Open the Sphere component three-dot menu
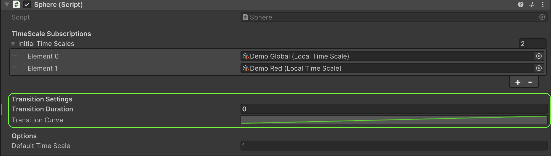 [543, 4]
